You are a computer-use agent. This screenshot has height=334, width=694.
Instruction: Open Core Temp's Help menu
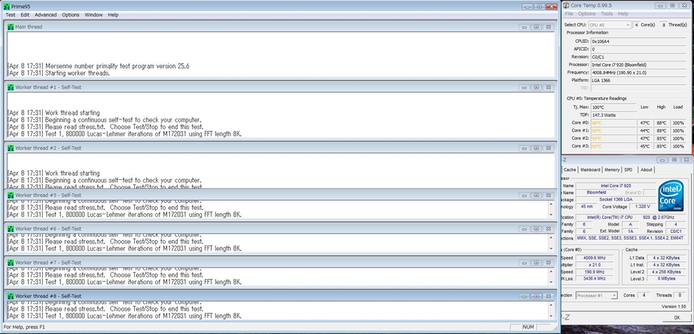(x=624, y=14)
